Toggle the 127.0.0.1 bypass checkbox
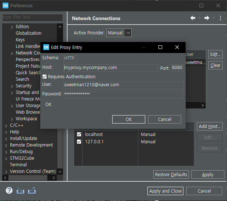Viewport: 227px width, 201px height. (x=79, y=141)
